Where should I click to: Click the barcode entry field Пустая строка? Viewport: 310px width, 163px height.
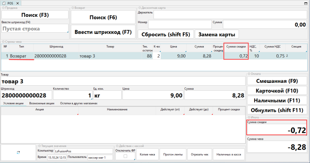34,29
